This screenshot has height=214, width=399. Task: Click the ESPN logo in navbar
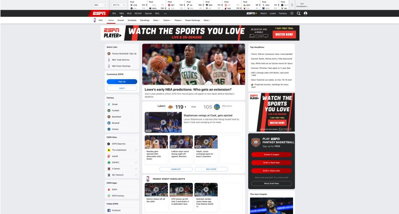(x=99, y=13)
